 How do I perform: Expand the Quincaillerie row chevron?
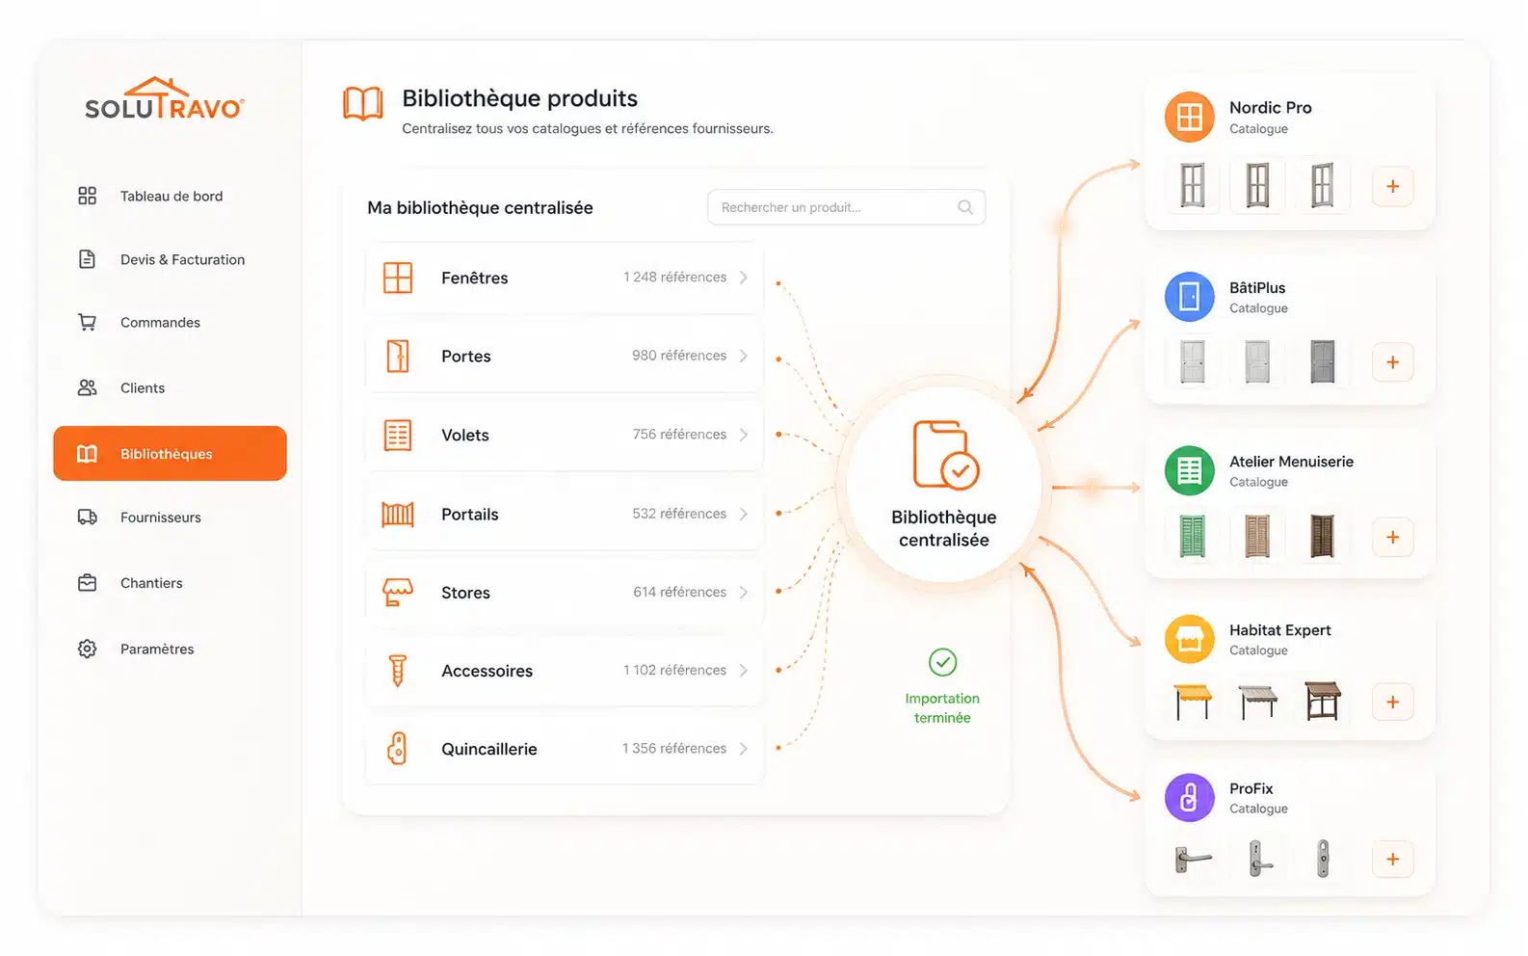pyautogui.click(x=743, y=749)
